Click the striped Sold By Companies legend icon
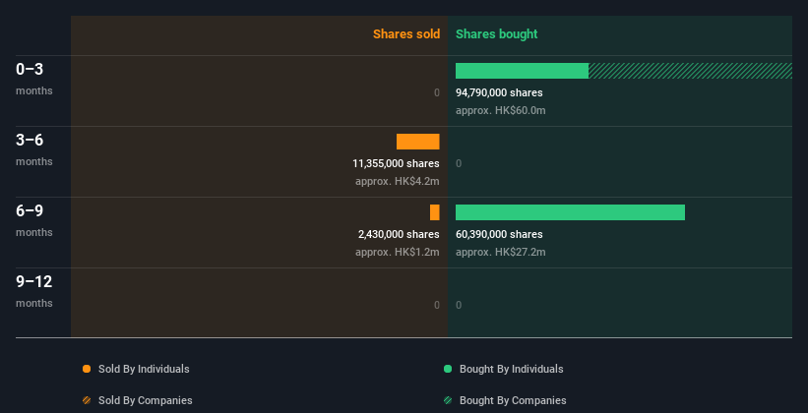 (x=87, y=400)
